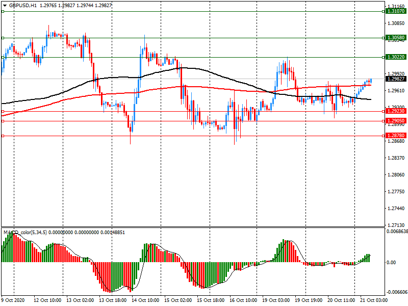The height and width of the screenshot is (306, 408).
Task: Click the triangle arrow beside GBPUSD,H1 title
Action: click(5, 5)
